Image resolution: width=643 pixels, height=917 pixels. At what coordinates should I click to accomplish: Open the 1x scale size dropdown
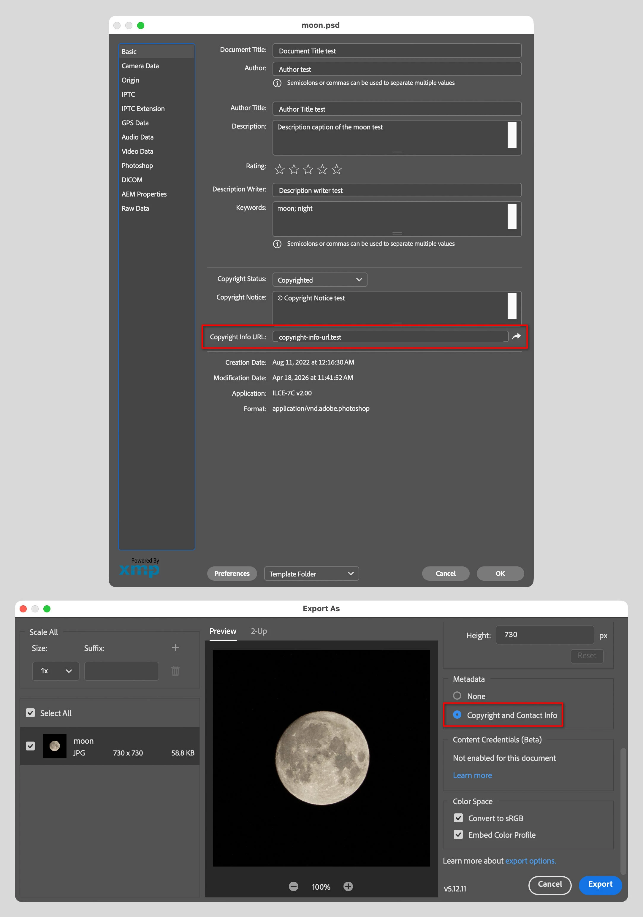(x=56, y=671)
